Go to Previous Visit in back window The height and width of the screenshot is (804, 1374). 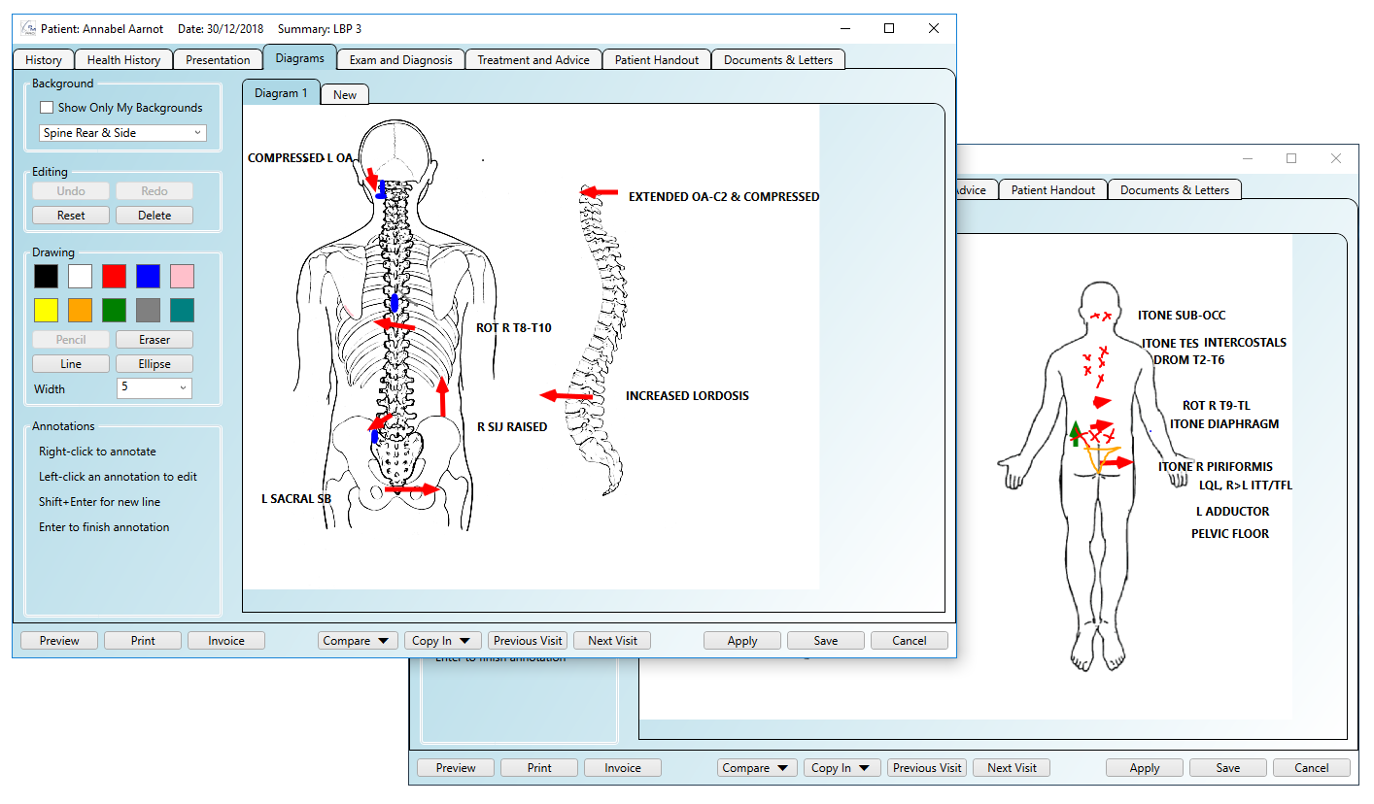coord(927,768)
